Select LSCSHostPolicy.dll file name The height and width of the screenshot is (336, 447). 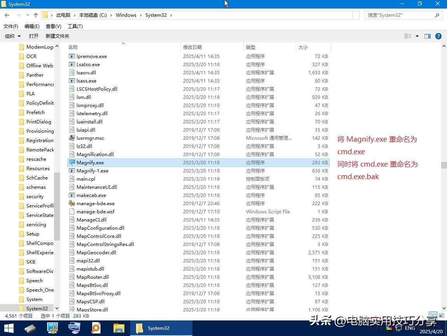[x=97, y=89]
